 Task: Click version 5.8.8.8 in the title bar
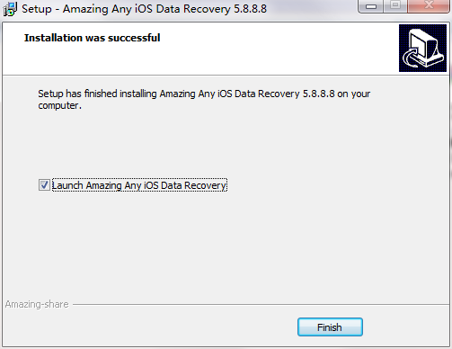(x=250, y=9)
